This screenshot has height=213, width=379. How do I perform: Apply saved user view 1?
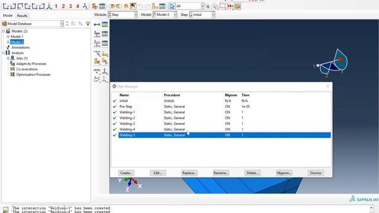(56, 6)
